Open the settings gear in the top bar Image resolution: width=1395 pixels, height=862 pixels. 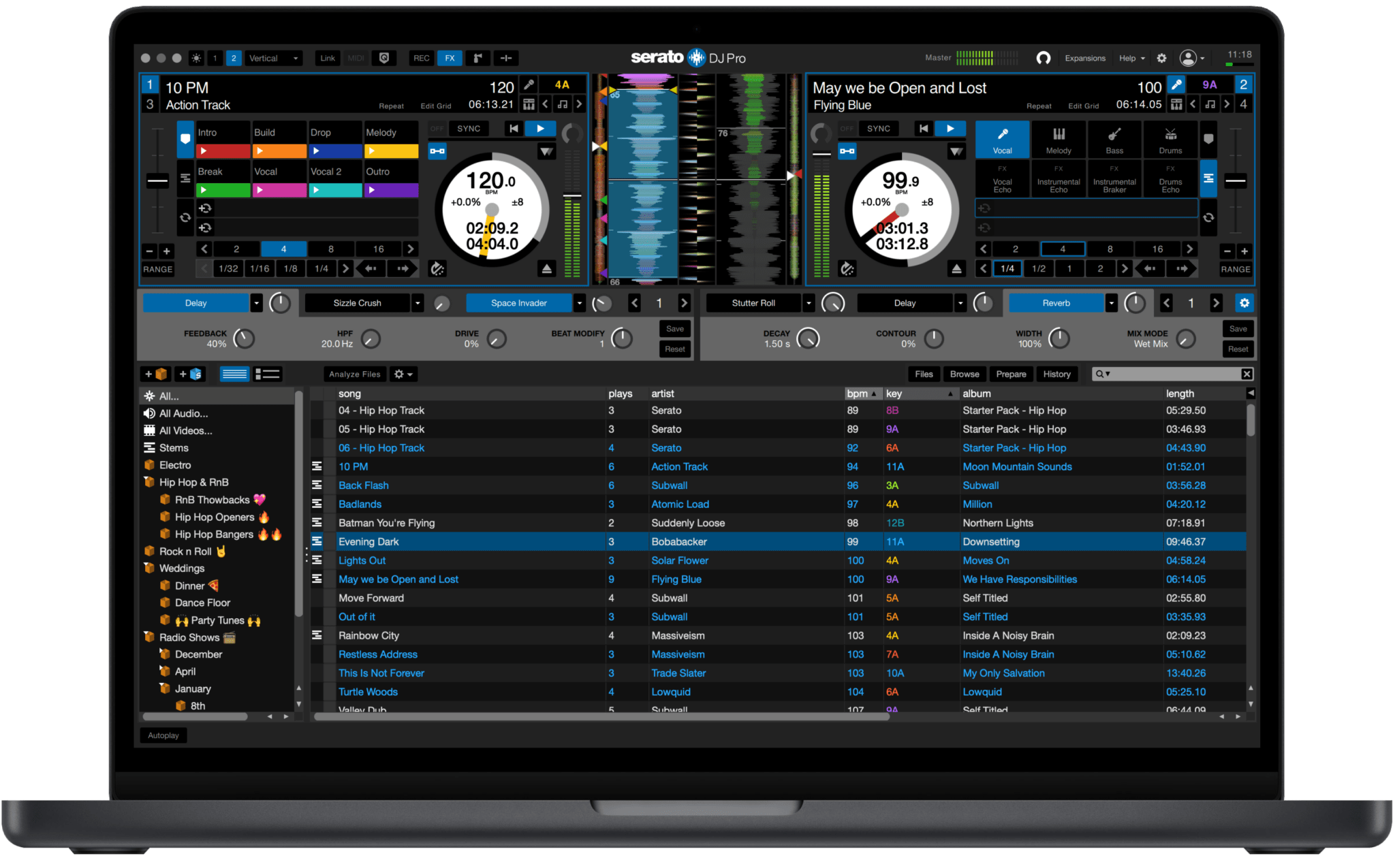point(1162,59)
